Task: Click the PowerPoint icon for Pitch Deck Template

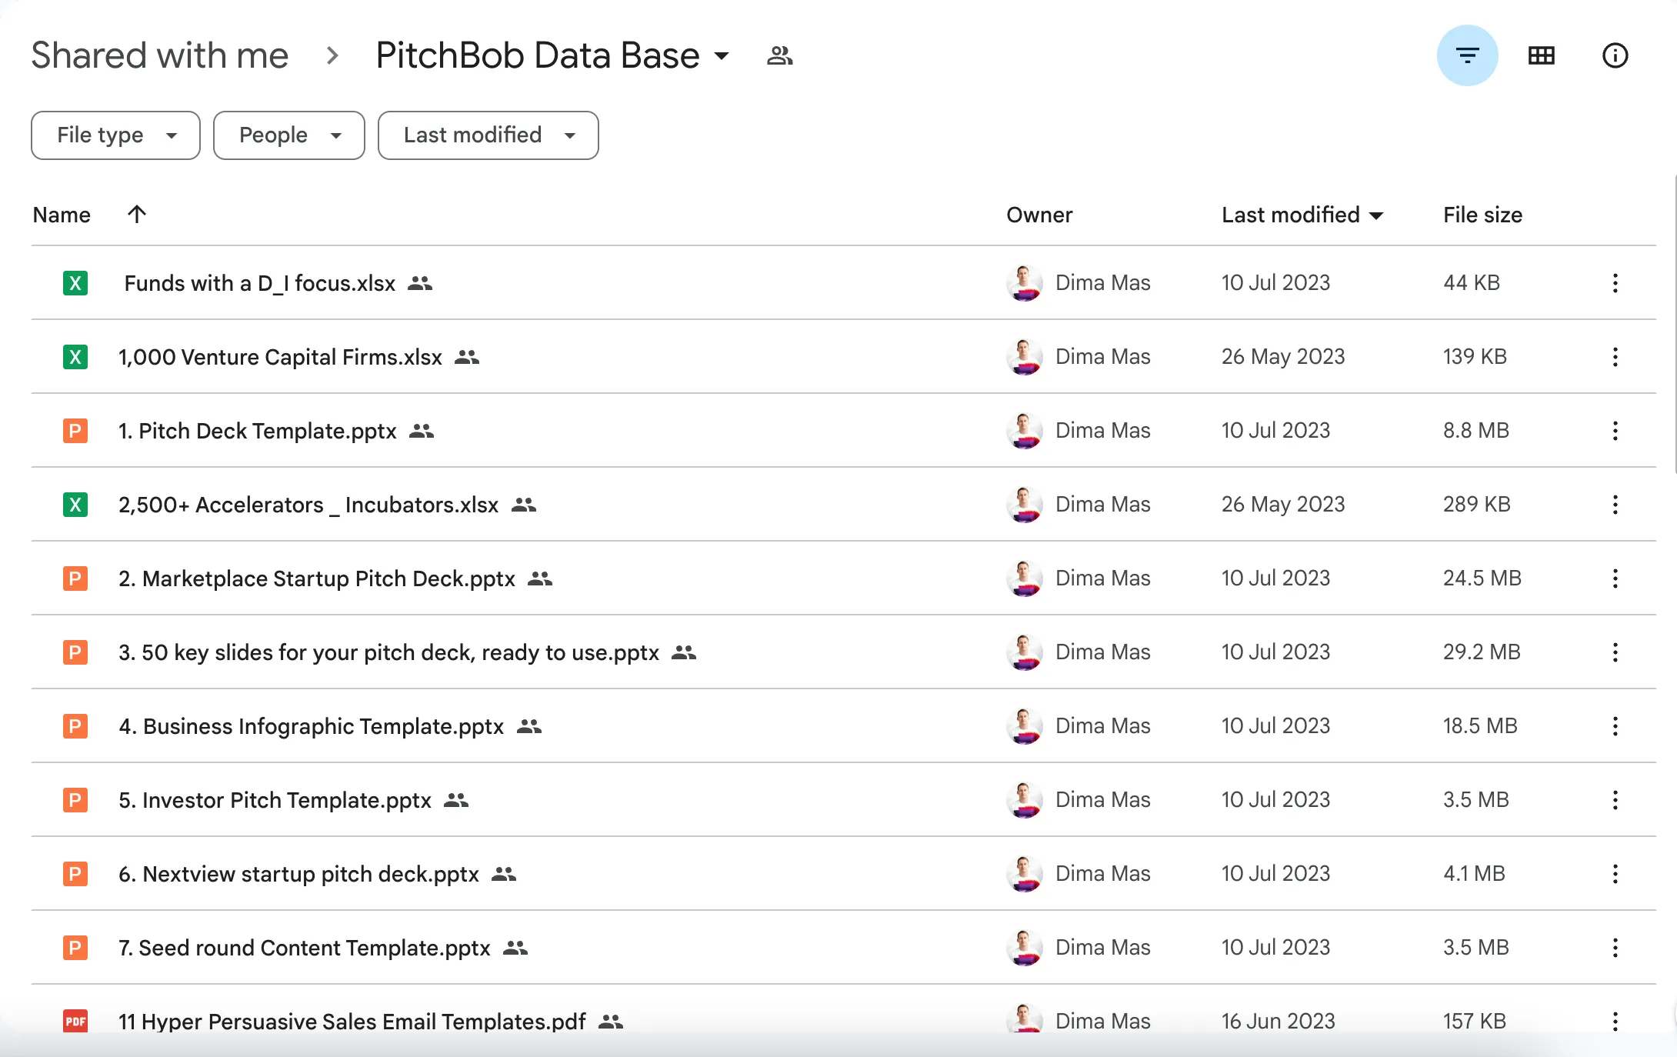Action: [75, 431]
